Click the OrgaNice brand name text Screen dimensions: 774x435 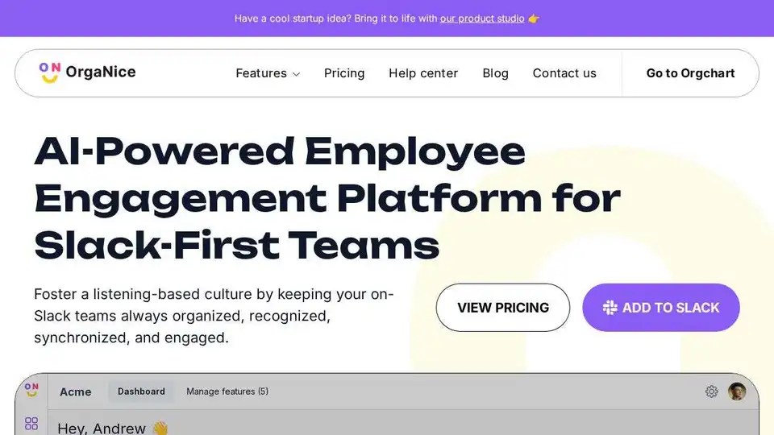tap(101, 72)
